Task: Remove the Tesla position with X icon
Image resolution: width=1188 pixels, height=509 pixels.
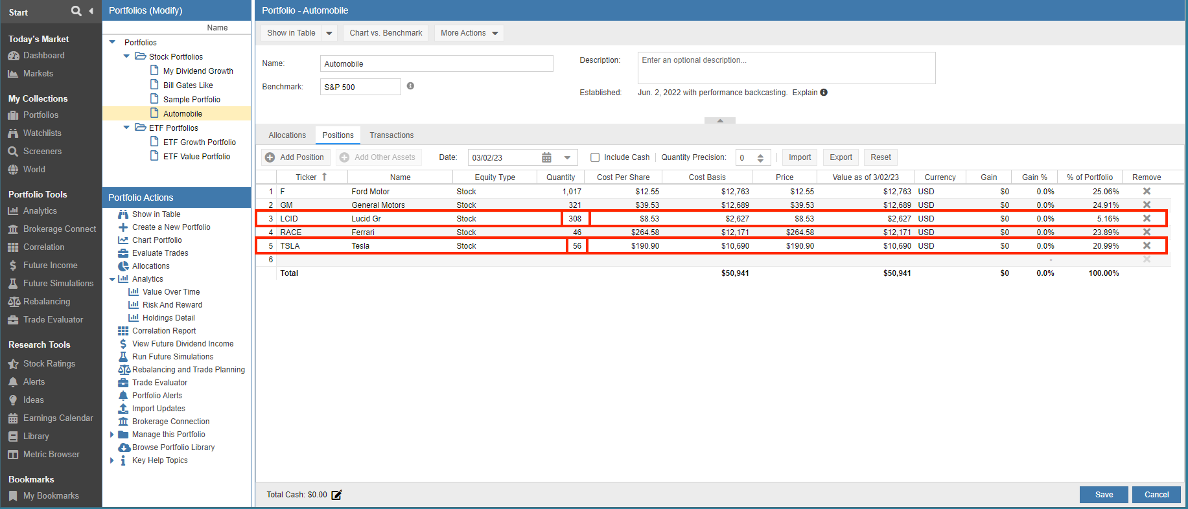Action: (1147, 245)
